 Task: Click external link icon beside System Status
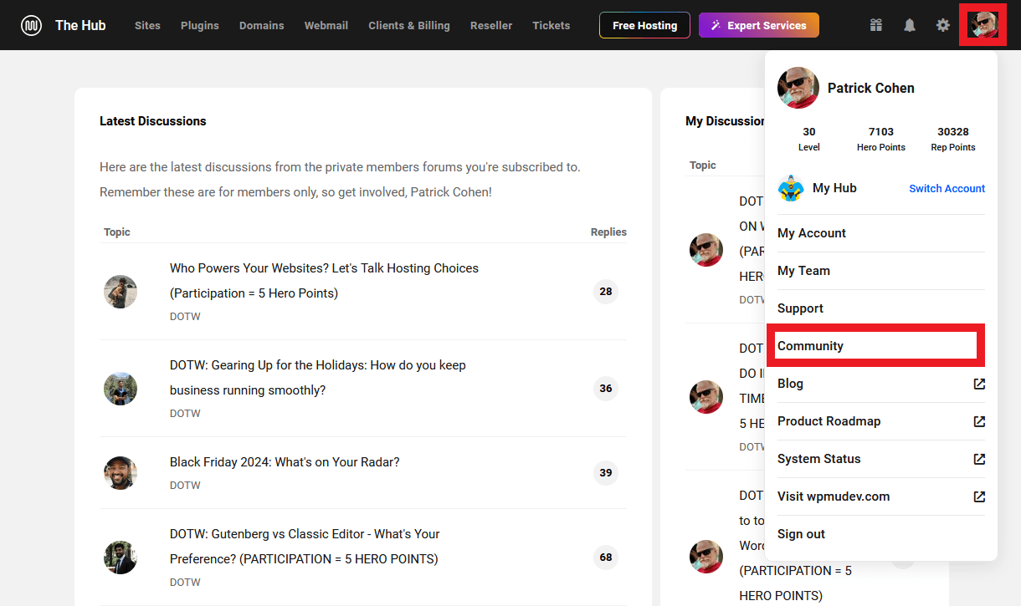979,459
